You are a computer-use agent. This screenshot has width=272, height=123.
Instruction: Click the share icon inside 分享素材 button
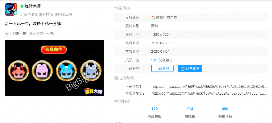pyautogui.click(x=182, y=68)
